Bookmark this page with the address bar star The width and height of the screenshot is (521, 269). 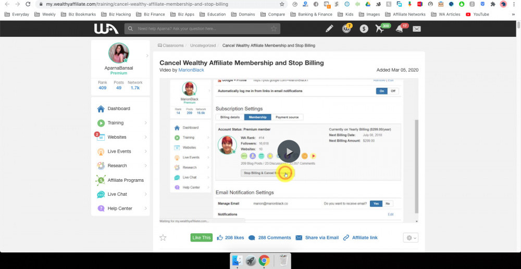click(x=282, y=4)
